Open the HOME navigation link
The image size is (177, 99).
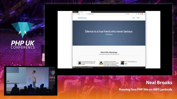pyautogui.click(x=134, y=18)
